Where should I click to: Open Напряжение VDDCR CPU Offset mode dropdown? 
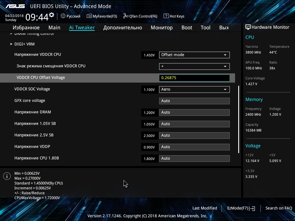[194, 55]
